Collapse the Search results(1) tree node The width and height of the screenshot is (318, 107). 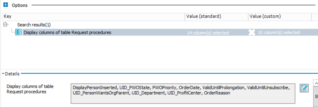[x=5, y=25]
